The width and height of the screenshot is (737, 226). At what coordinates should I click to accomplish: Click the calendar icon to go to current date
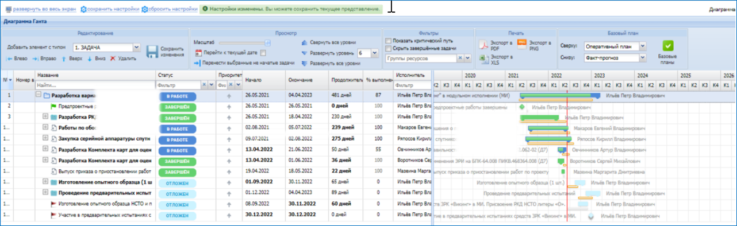198,53
